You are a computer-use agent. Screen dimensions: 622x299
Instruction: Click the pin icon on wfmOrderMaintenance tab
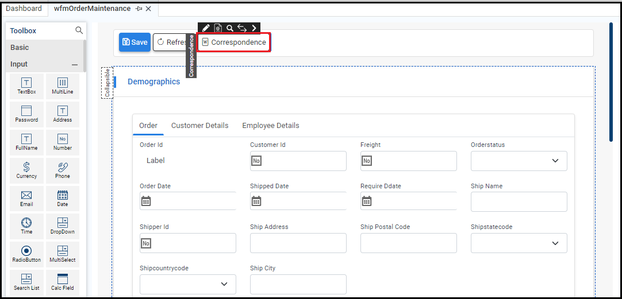pyautogui.click(x=139, y=9)
